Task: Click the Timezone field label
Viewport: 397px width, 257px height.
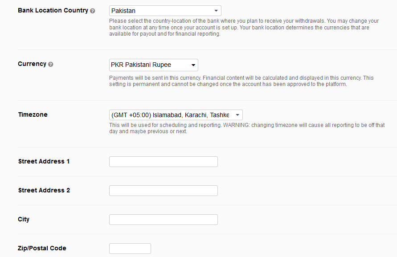Action: click(33, 114)
